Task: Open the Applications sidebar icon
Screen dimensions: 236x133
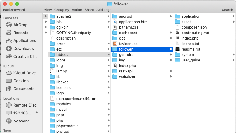Action: point(9,40)
